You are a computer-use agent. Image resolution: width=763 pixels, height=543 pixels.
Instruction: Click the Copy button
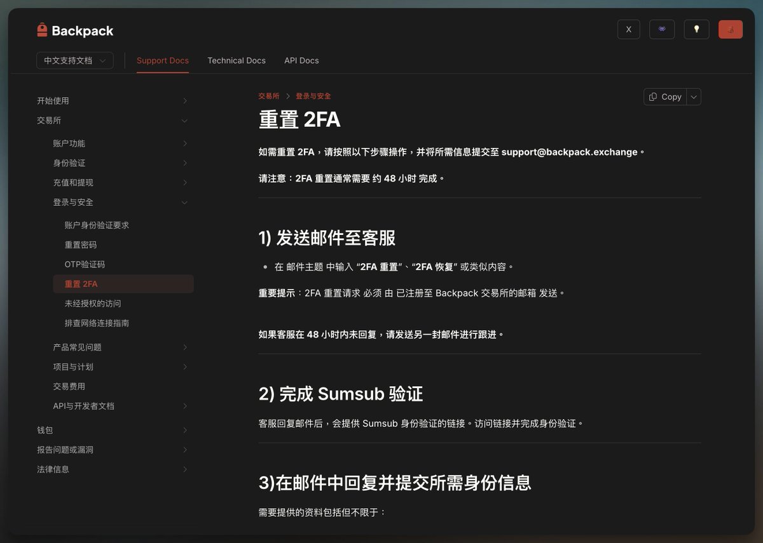(x=664, y=97)
